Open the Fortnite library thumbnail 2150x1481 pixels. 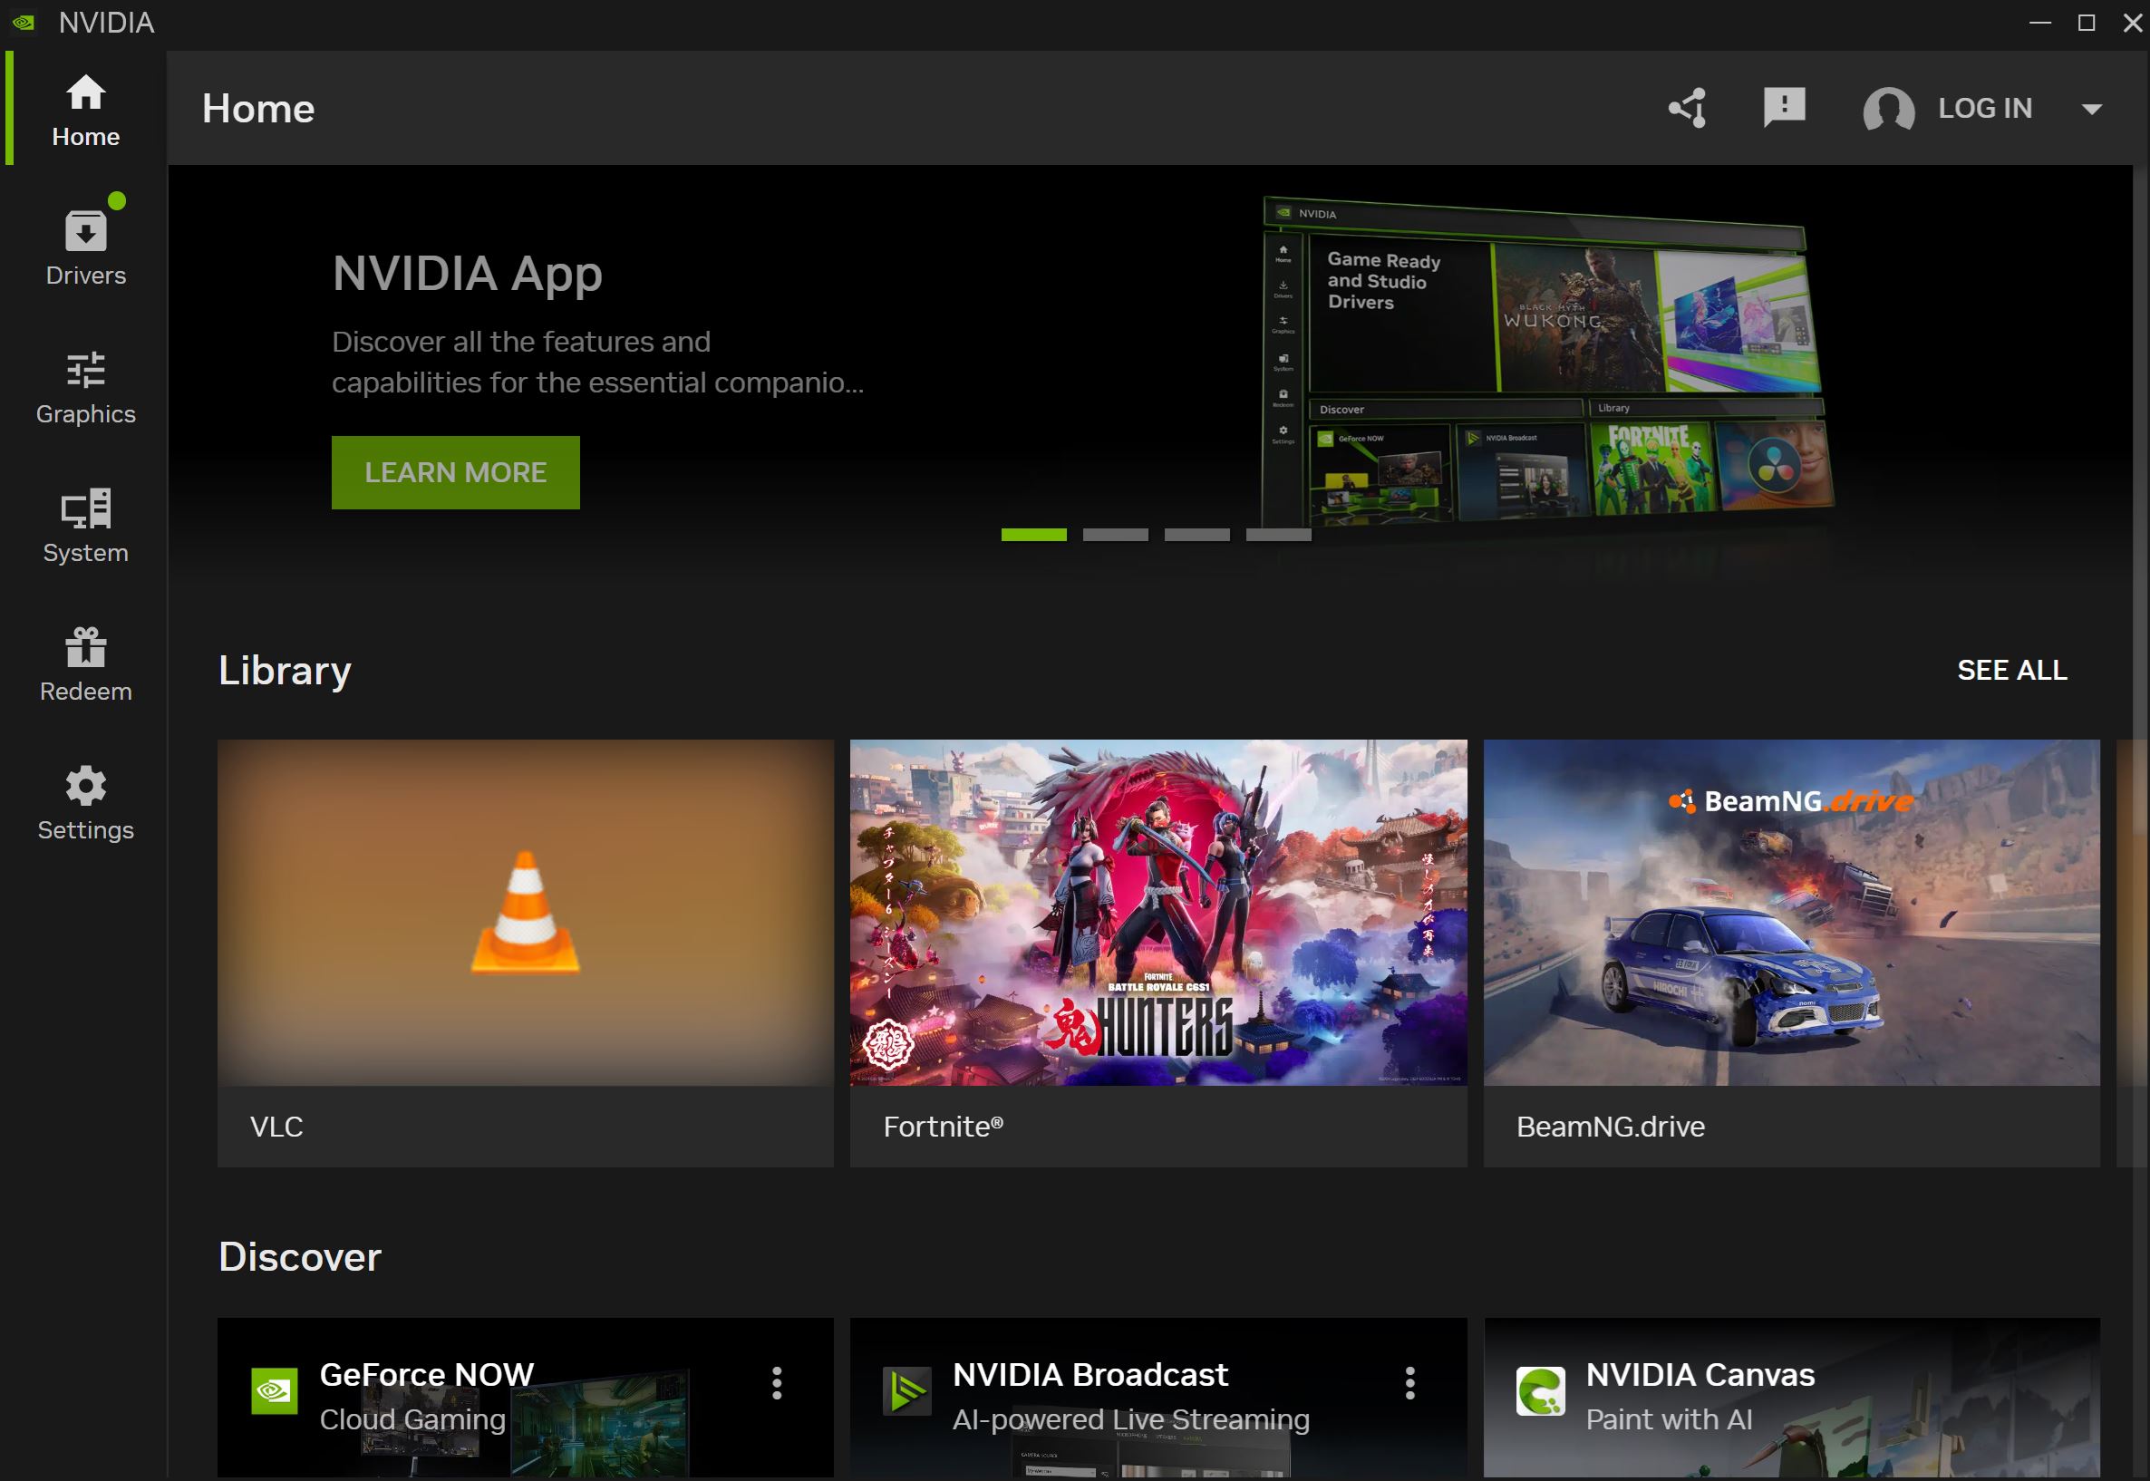(1157, 912)
